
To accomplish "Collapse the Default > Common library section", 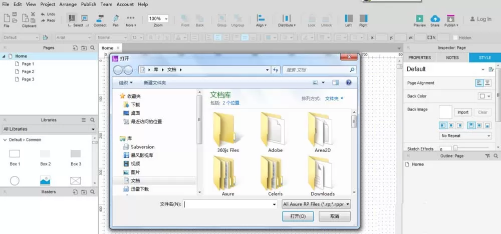I will point(5,139).
